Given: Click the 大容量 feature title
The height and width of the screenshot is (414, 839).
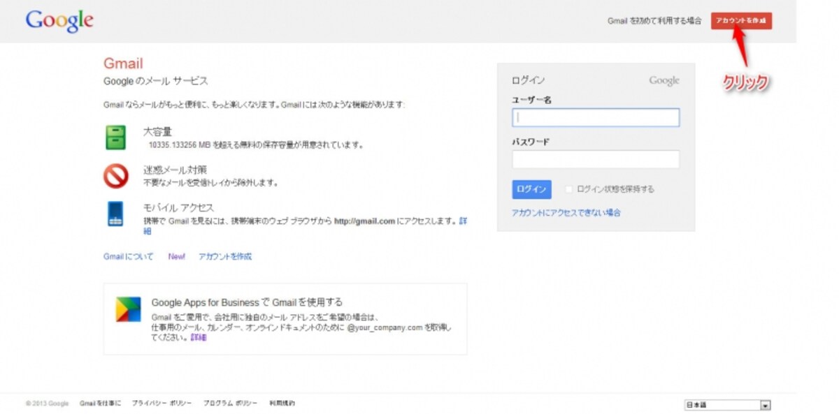Looking at the screenshot, I should coord(157,131).
